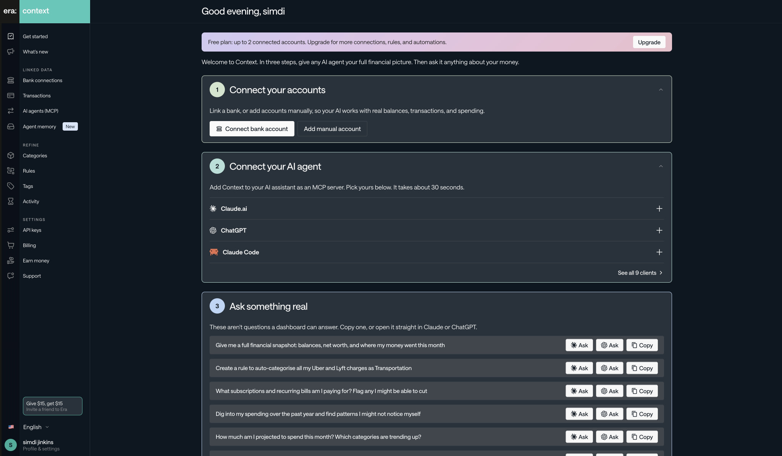782x456 pixels.
Task: Open simdi jinkins Profile & settings
Action: click(x=41, y=445)
